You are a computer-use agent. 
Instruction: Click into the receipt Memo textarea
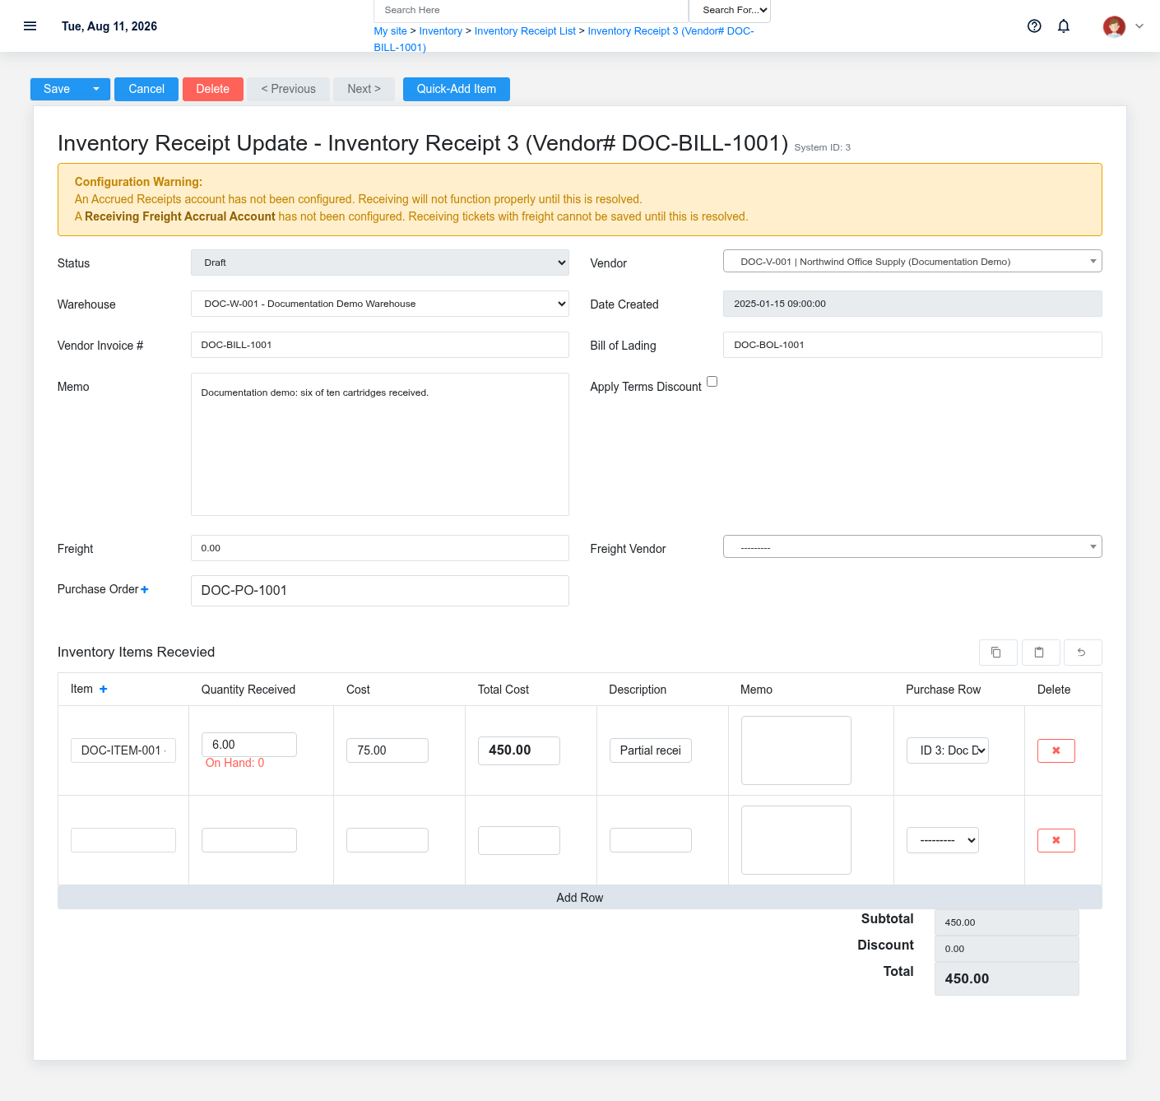380,444
